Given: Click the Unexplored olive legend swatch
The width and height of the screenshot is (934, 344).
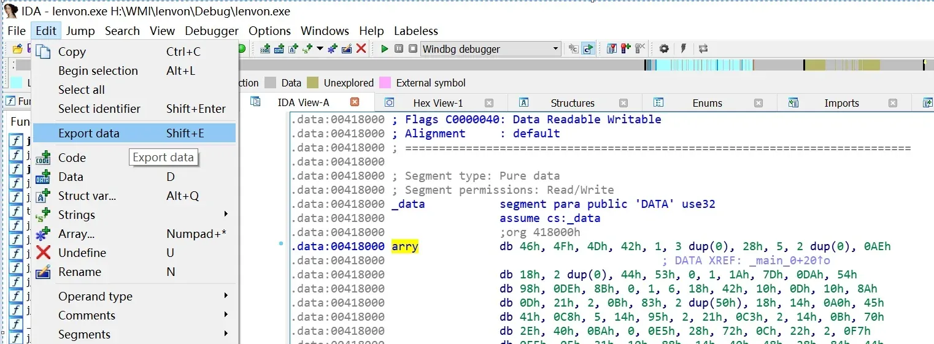Looking at the screenshot, I should tap(312, 83).
